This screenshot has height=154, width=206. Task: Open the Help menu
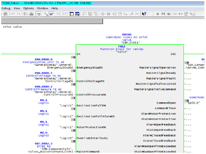tap(54, 8)
